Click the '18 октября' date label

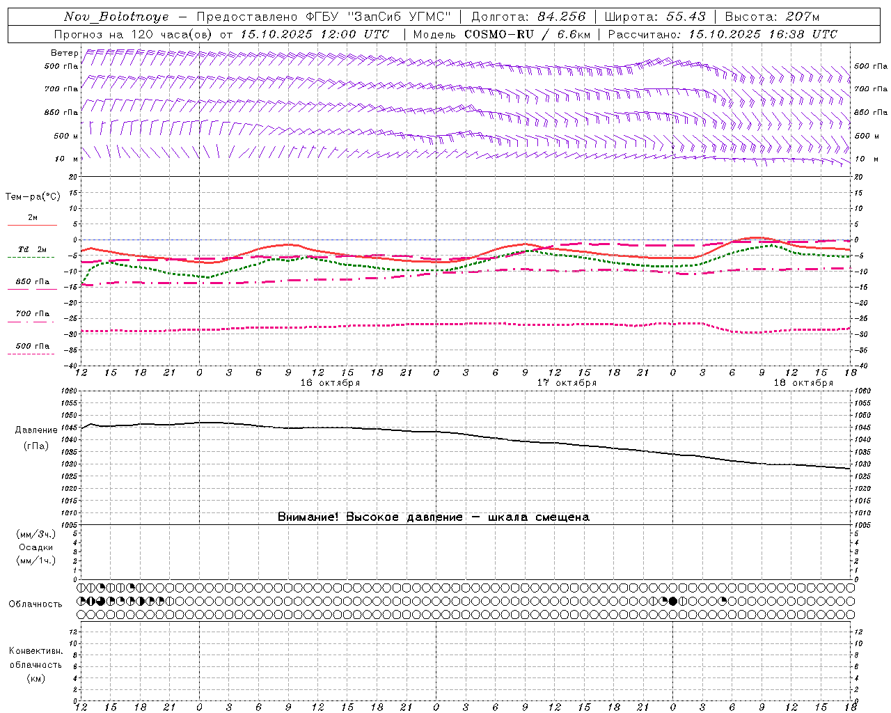[x=803, y=383]
